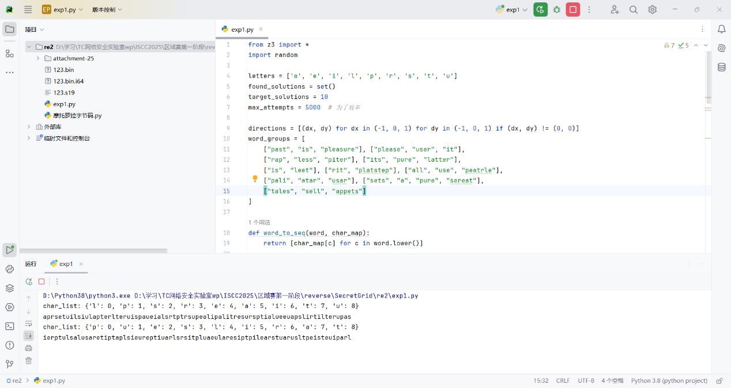Open the Run tool window icon
The height and width of the screenshot is (388, 731).
point(9,250)
